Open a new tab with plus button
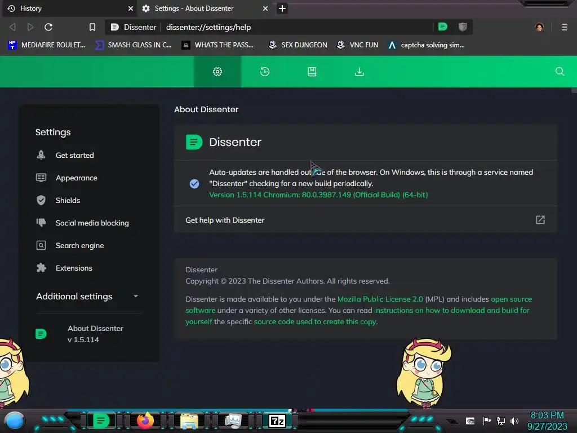This screenshot has height=433, width=577. 282,8
